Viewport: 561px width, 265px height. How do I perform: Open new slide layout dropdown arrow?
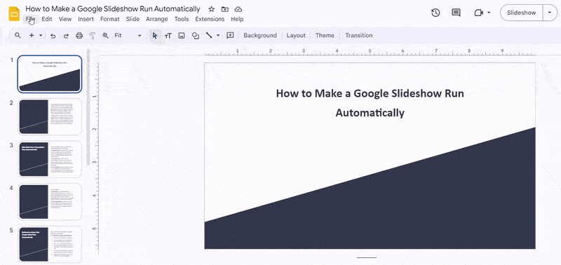click(41, 36)
